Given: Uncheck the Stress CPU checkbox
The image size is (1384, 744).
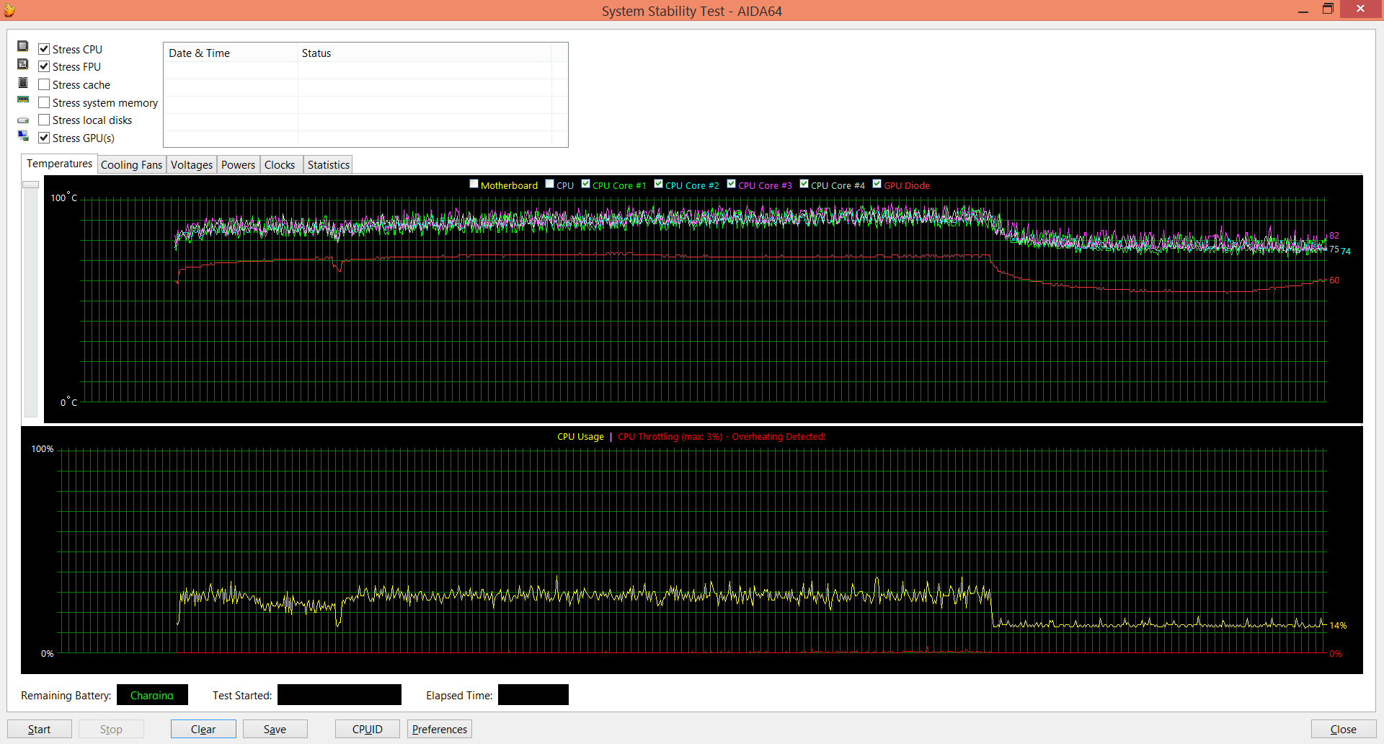Looking at the screenshot, I should [44, 49].
